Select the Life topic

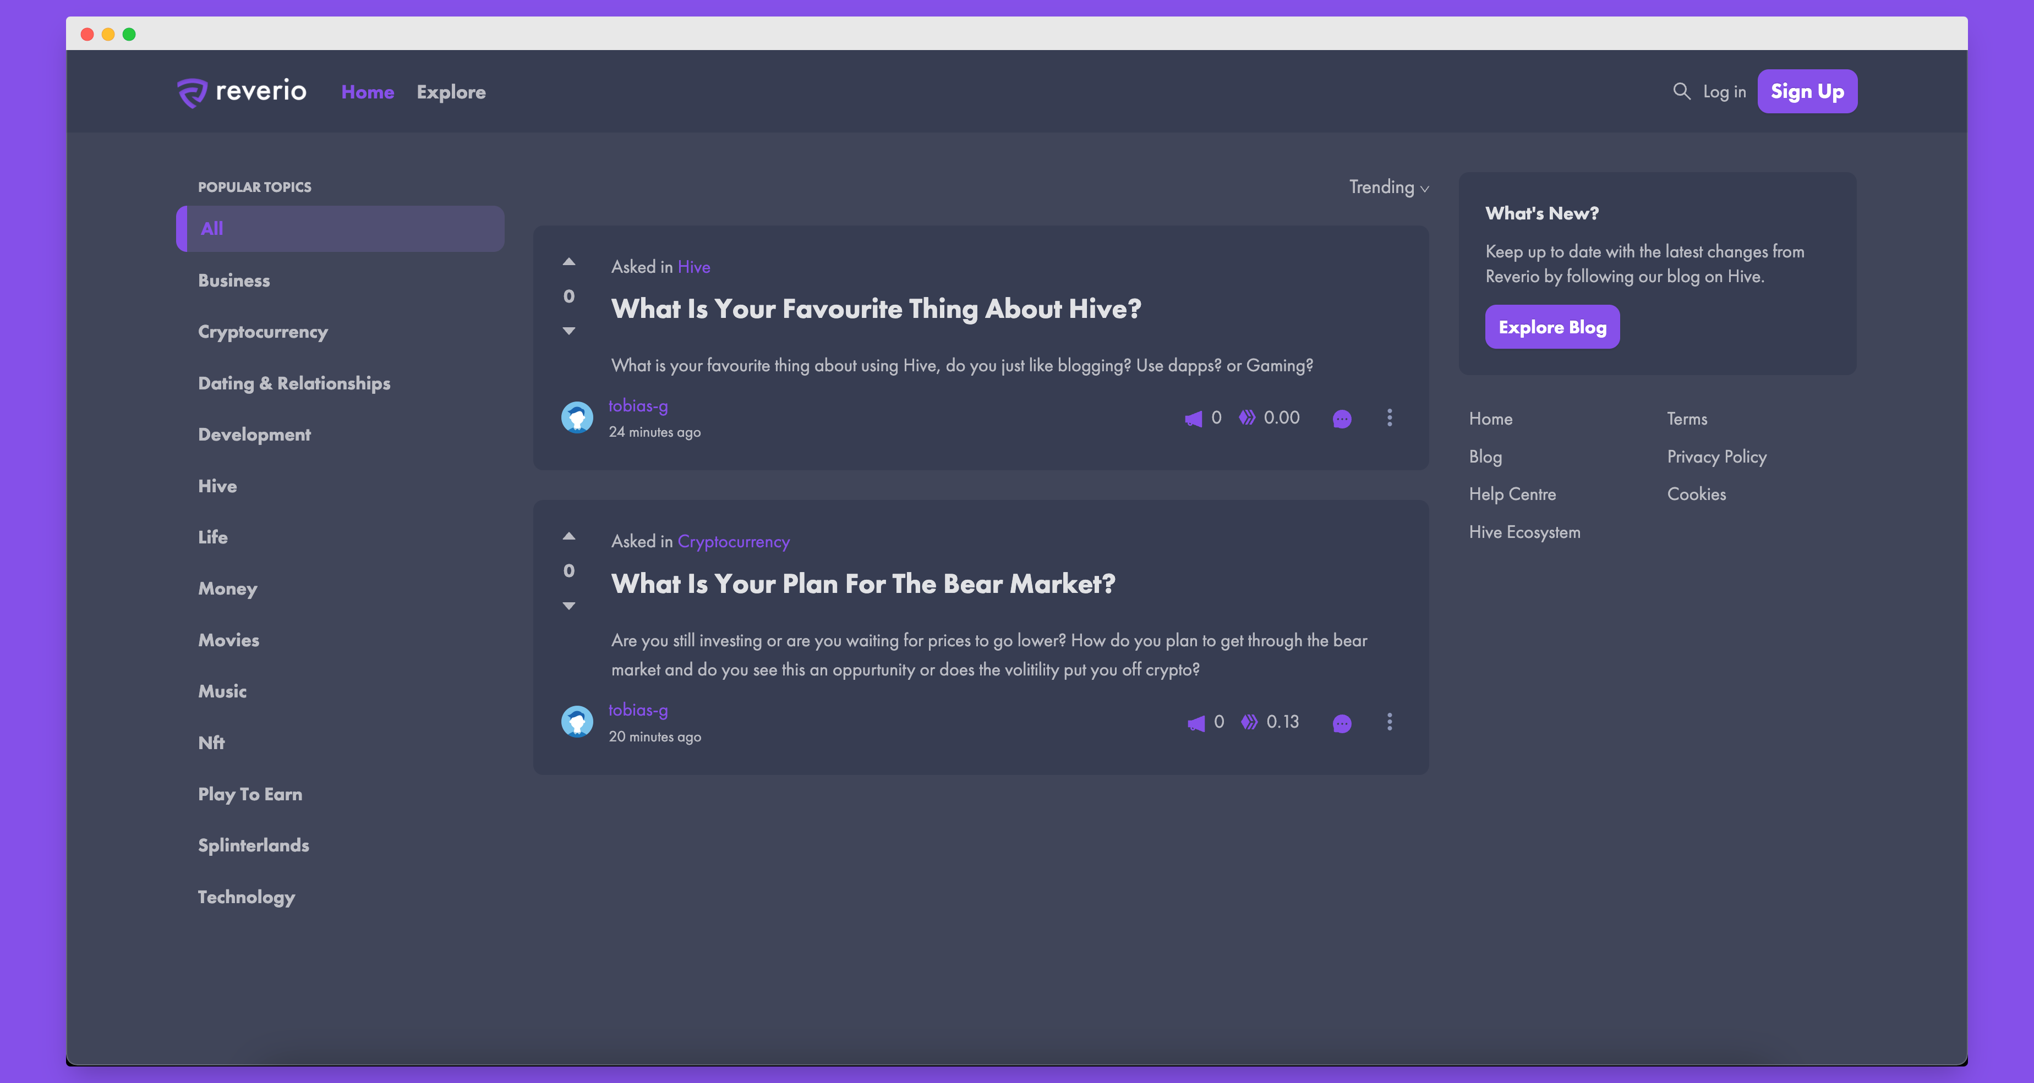point(212,537)
